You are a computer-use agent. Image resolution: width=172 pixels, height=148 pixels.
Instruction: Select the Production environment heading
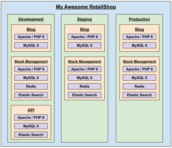(139, 19)
